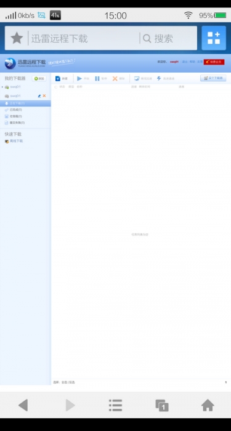
Task: Click the Xunlei remote download logo
Action: tap(25, 63)
